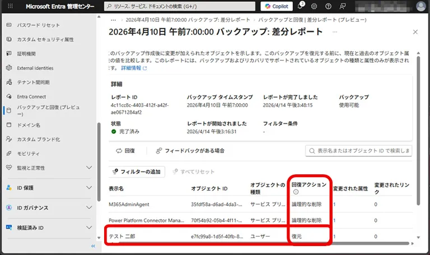This screenshot has width=430, height=255.
Task: Collapse the sidebar with double chevron
Action: (93, 246)
